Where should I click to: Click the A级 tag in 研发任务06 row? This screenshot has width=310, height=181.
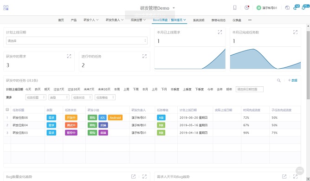click(161, 118)
